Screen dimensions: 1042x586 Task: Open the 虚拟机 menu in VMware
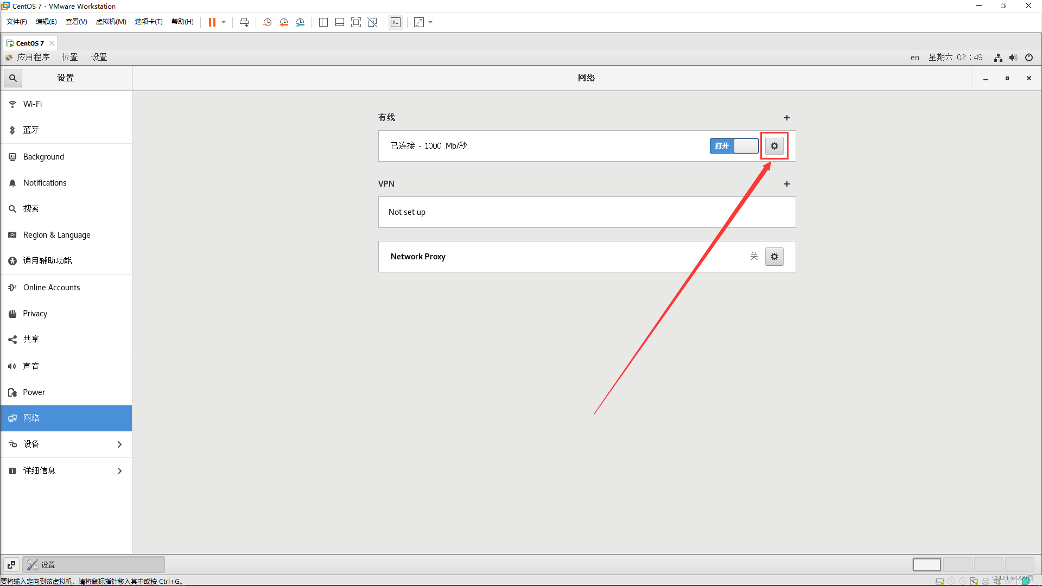pyautogui.click(x=110, y=22)
